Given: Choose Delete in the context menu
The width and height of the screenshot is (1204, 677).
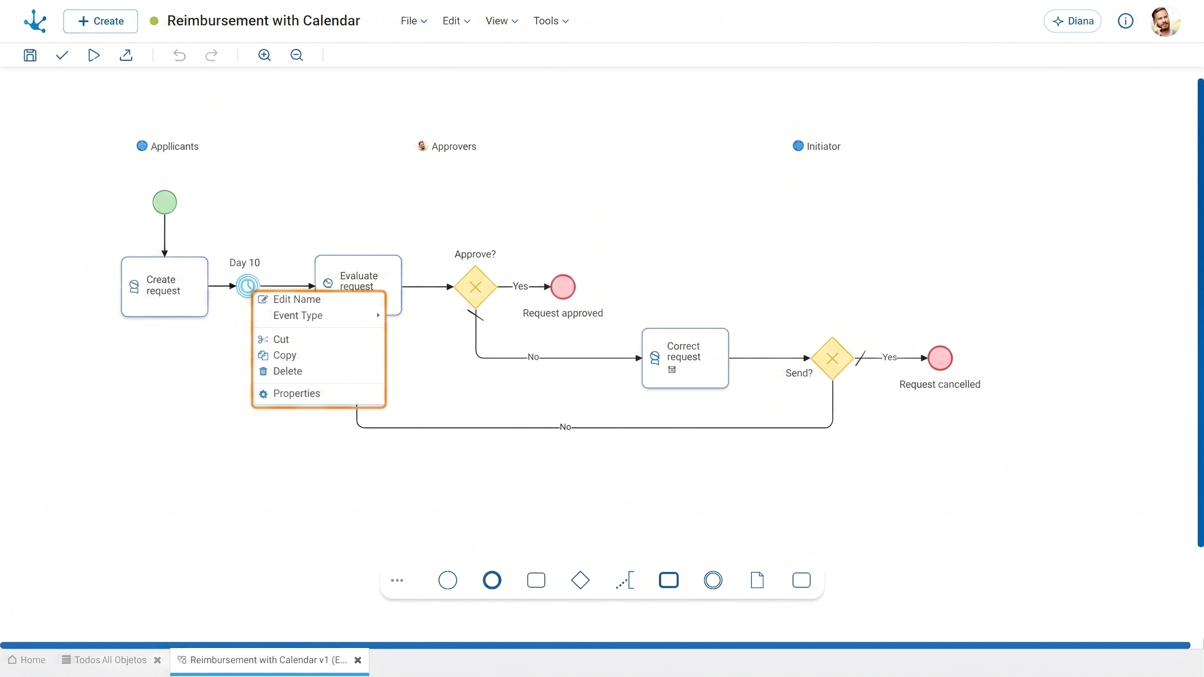Looking at the screenshot, I should (319, 371).
